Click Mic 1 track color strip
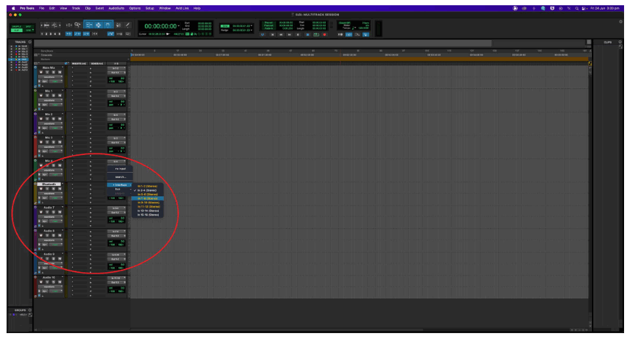 tap(35, 100)
